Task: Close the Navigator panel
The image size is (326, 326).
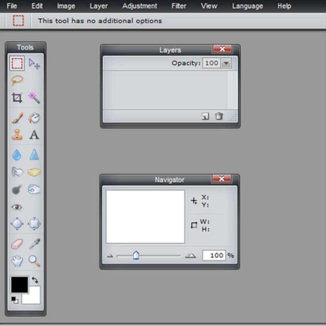Action: [222, 179]
